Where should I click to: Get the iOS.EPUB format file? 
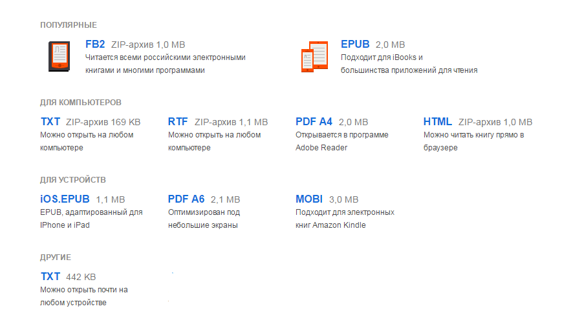(65, 199)
